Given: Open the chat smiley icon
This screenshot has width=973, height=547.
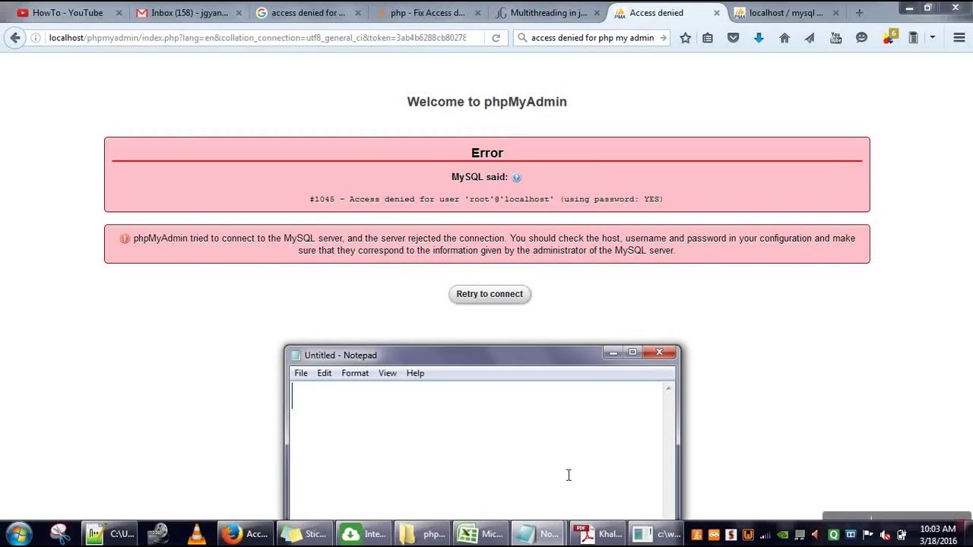Looking at the screenshot, I should click(861, 38).
